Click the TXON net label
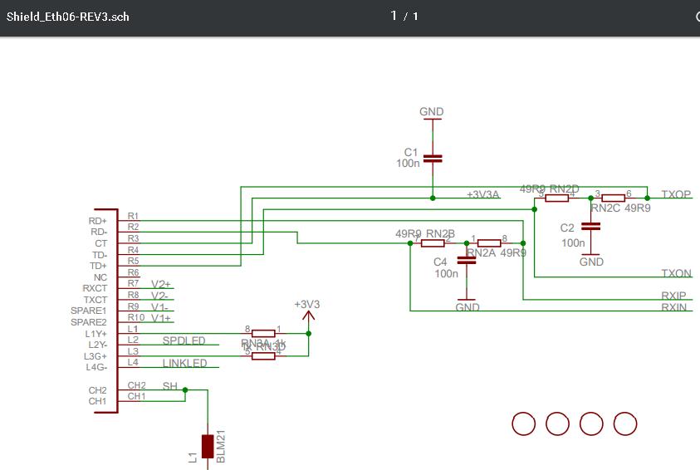700x470 pixels. tap(677, 272)
